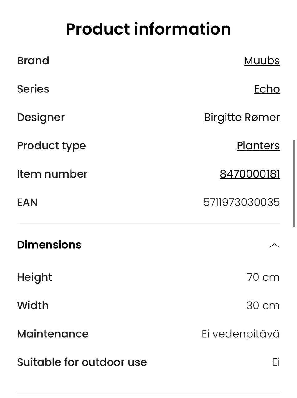Open the Planters product type link
297x398 pixels.
click(258, 146)
